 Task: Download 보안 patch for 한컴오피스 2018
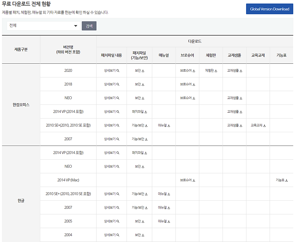[140, 84]
